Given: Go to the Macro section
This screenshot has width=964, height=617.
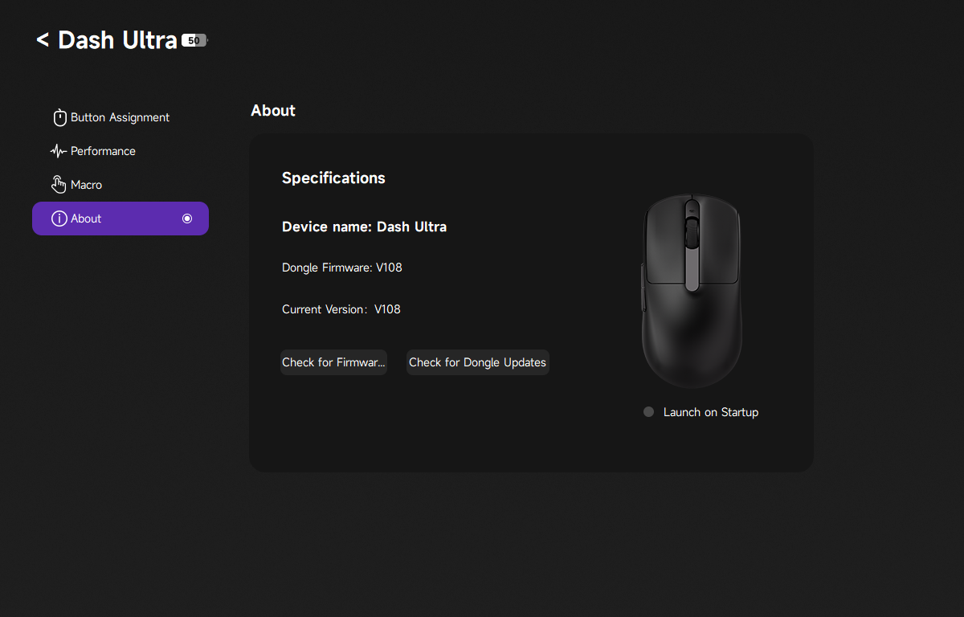Looking at the screenshot, I should pos(86,185).
